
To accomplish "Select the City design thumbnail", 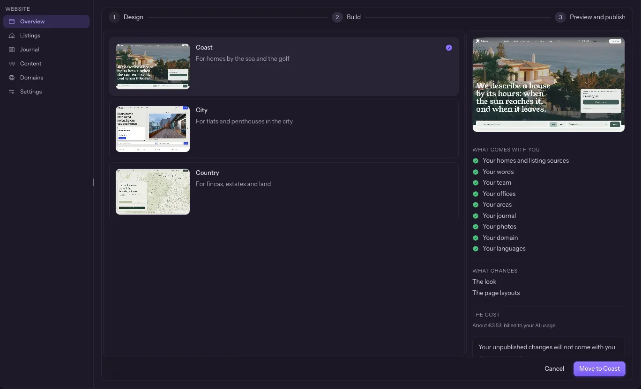I will point(153,129).
